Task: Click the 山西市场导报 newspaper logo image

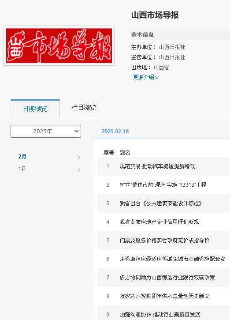Action: point(59,46)
